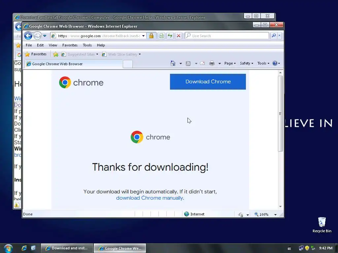Click the Chrome logo at page top
The height and width of the screenshot is (253, 338).
click(x=81, y=82)
